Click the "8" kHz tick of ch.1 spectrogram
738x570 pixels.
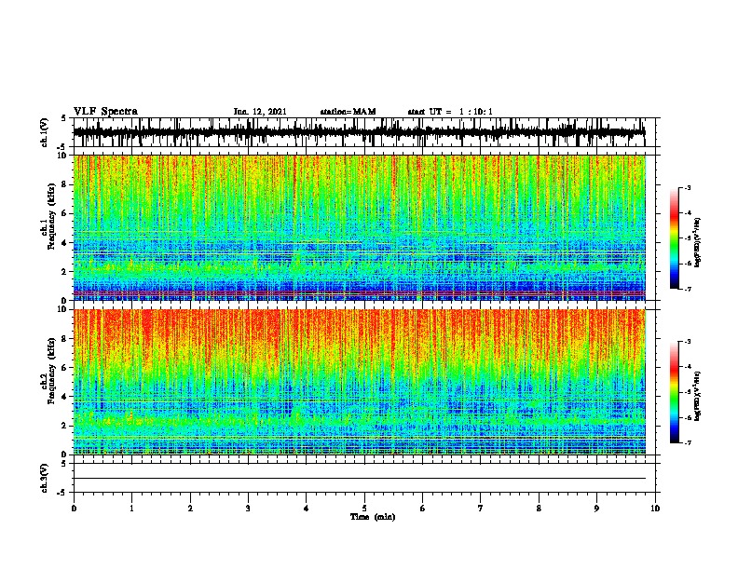coord(64,184)
